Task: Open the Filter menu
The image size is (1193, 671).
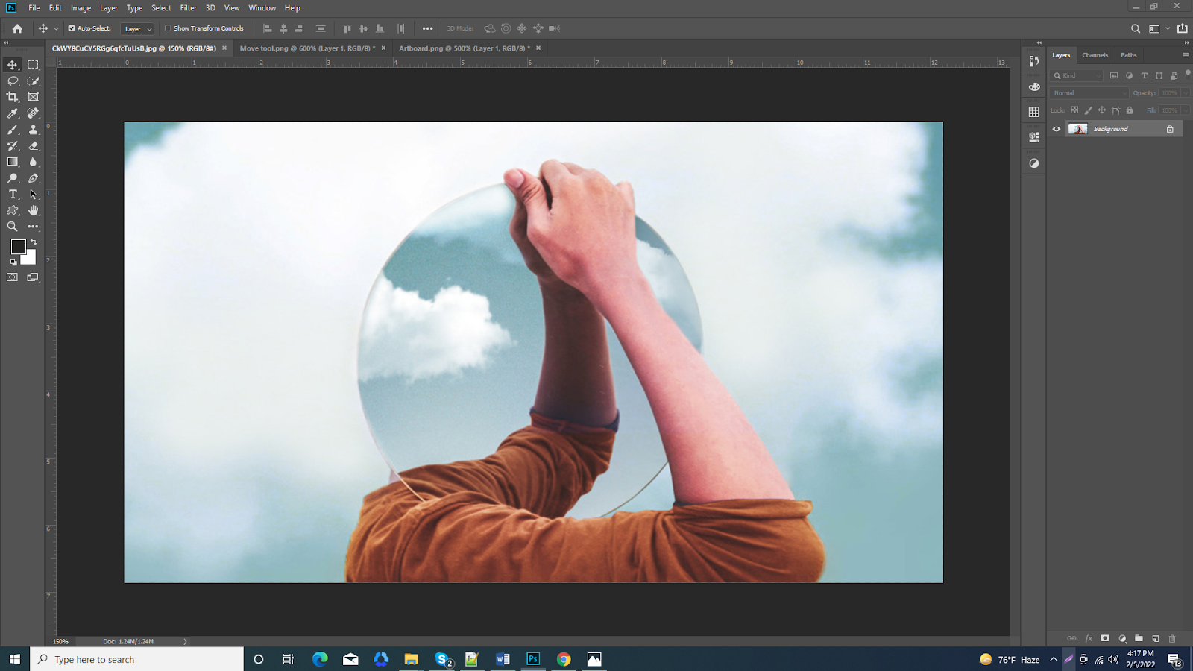Action: [188, 8]
